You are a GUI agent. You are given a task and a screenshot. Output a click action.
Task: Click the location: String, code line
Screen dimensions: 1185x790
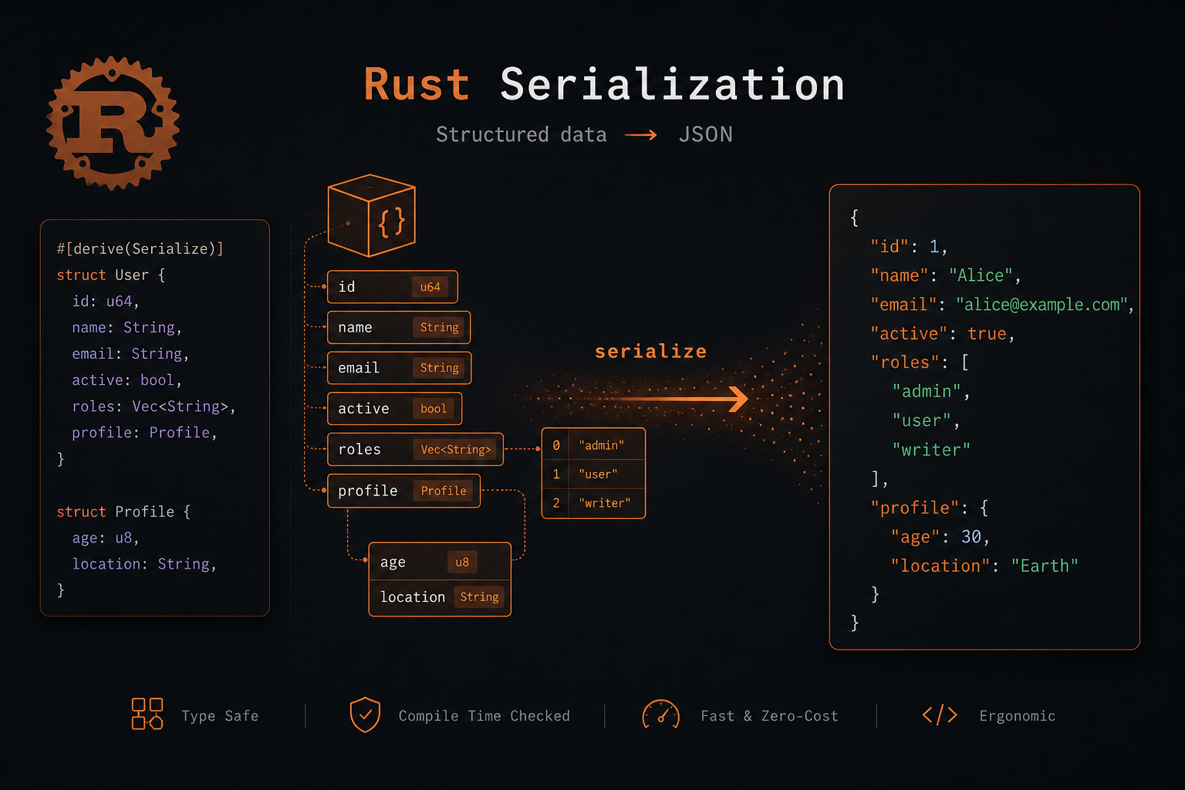(x=144, y=564)
